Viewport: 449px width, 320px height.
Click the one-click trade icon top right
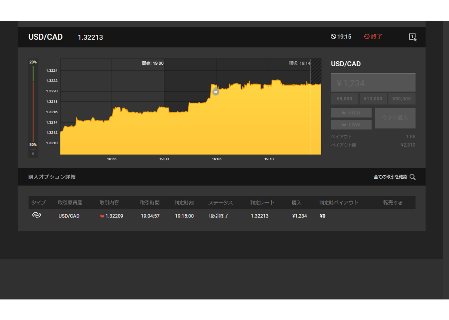[413, 37]
